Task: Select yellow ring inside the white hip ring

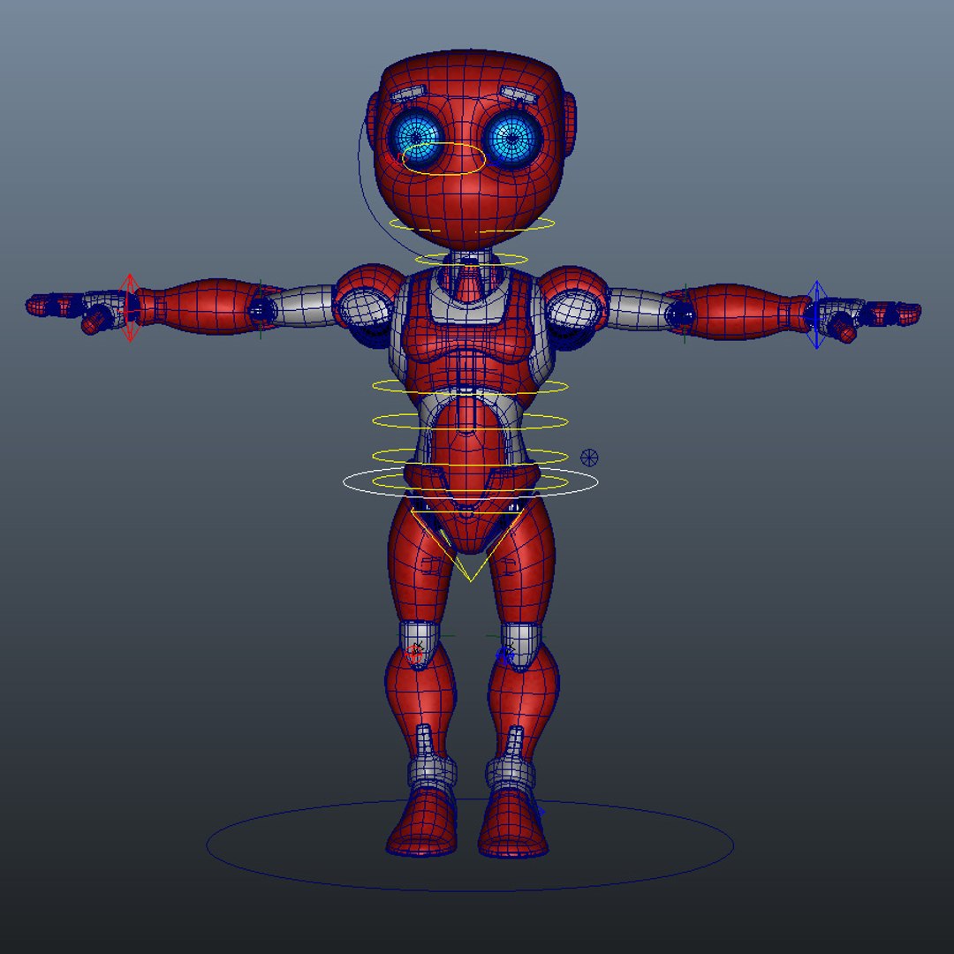Action: (470, 481)
